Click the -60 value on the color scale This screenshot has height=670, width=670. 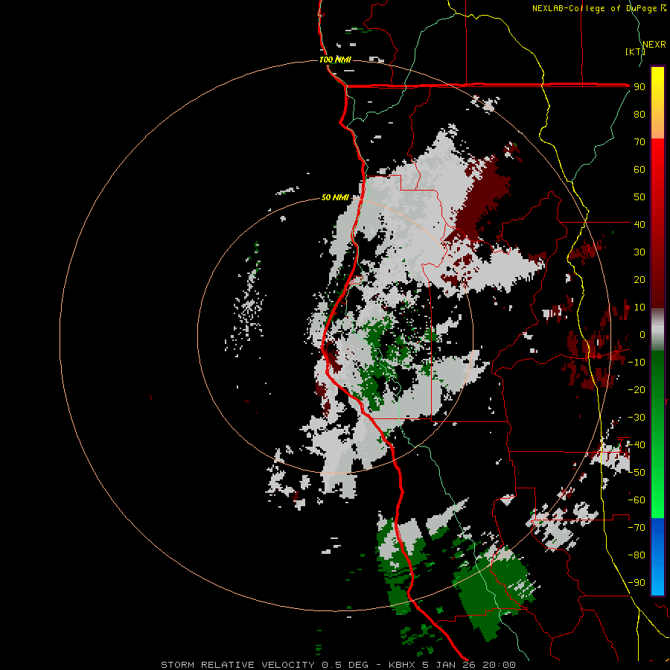[636, 500]
